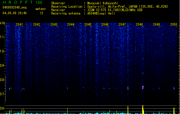Click the meteor count value 12
Screen dimensions: 180x114
pyautogui.click(x=41, y=13)
